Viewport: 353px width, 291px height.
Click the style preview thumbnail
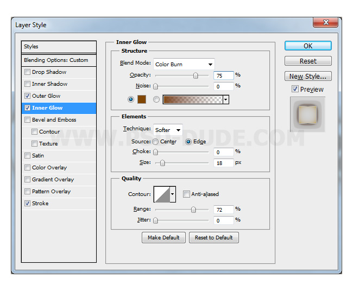coord(307,115)
